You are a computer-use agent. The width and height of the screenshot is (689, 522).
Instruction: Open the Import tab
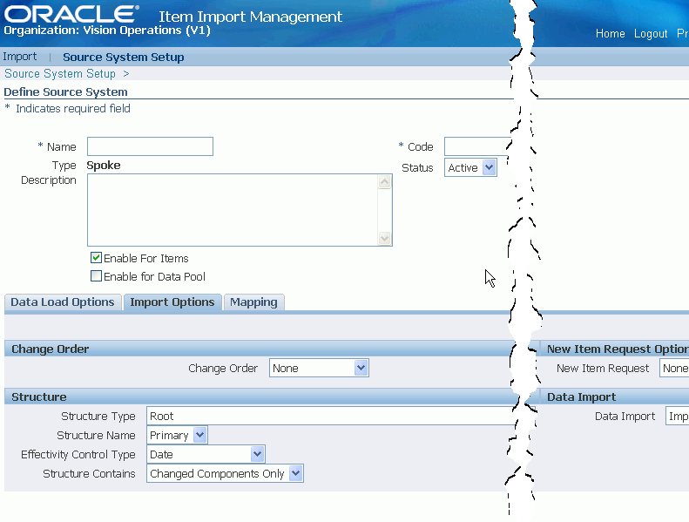[x=20, y=57]
